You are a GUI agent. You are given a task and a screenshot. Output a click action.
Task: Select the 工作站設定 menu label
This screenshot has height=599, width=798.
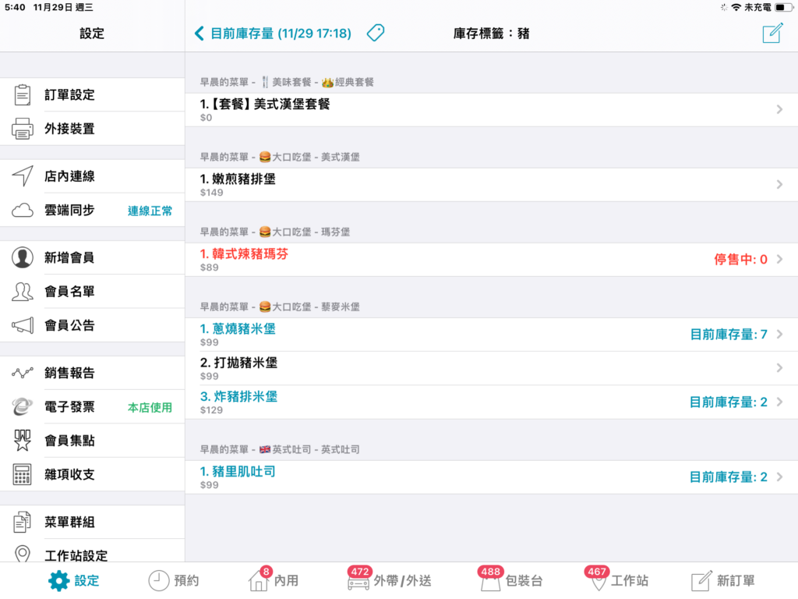(x=76, y=555)
